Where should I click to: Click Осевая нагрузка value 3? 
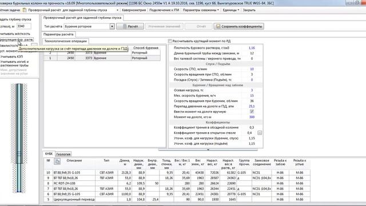pos(252,90)
